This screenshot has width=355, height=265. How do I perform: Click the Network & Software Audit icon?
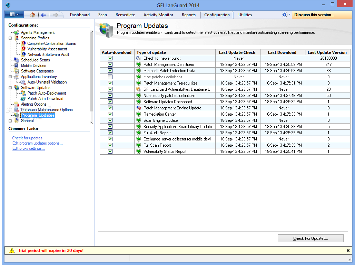[x=23, y=55]
